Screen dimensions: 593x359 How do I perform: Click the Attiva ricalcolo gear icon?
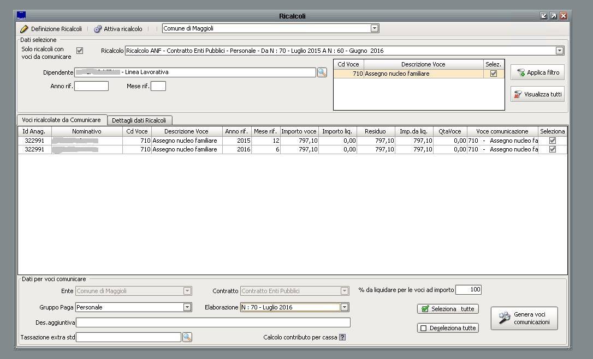(x=98, y=29)
